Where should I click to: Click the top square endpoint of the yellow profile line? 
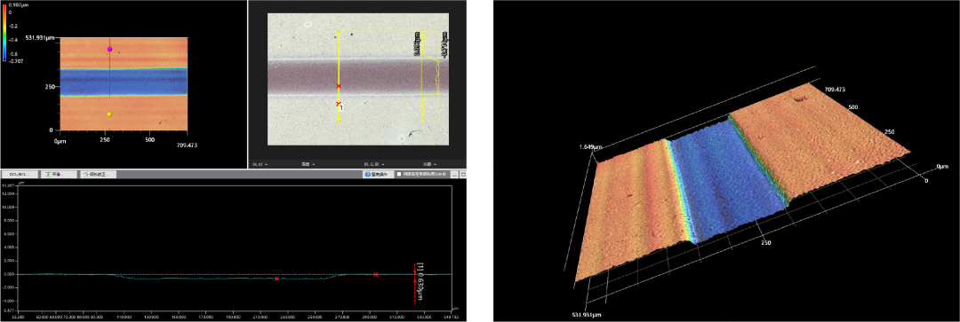tap(339, 31)
